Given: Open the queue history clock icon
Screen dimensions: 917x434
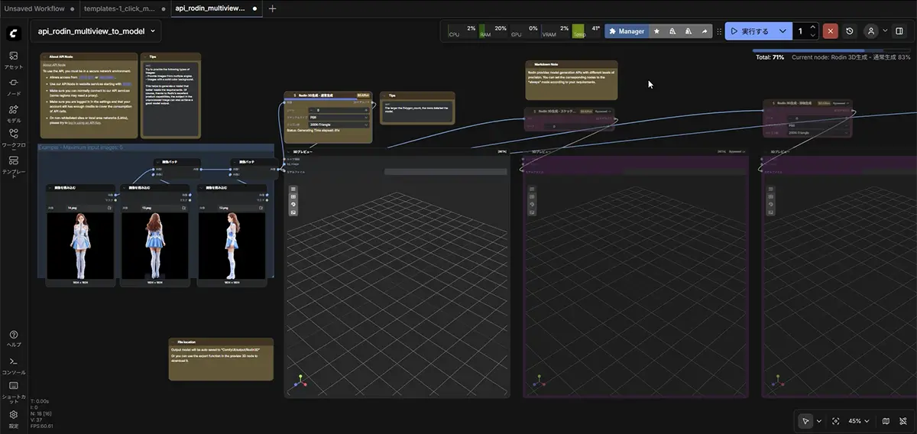Looking at the screenshot, I should [x=850, y=31].
